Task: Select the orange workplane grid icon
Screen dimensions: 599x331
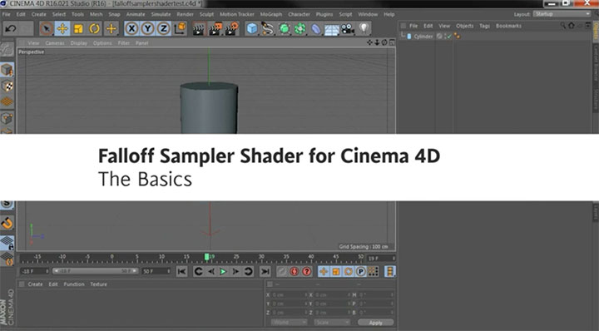Action: 7,102
